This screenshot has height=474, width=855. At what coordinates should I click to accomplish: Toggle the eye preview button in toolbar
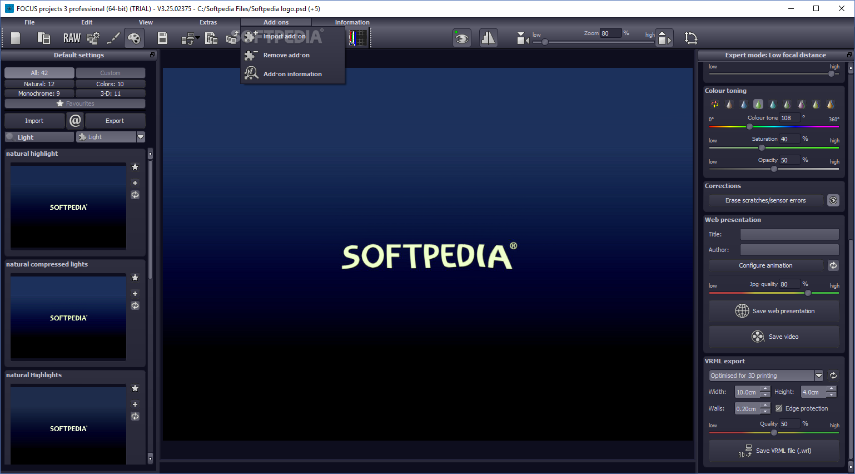coord(461,38)
